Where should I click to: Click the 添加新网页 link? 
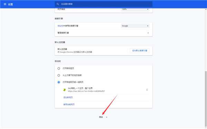[68, 97]
